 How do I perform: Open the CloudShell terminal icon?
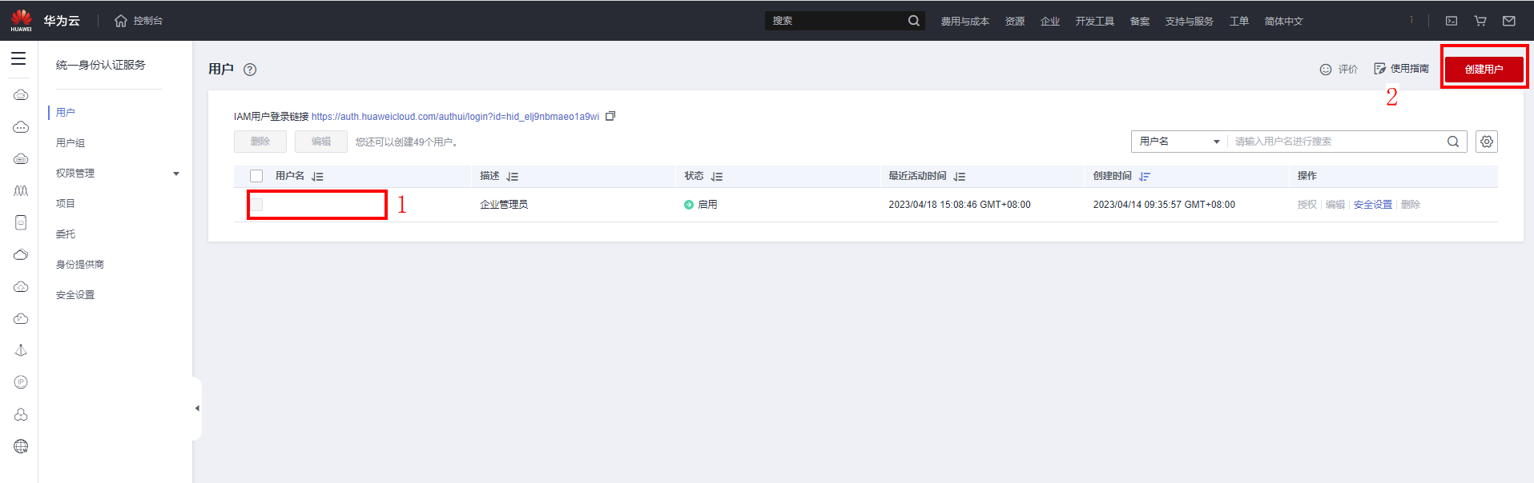[x=1451, y=21]
